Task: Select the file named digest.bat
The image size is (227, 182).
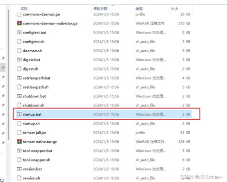Action: (32, 60)
